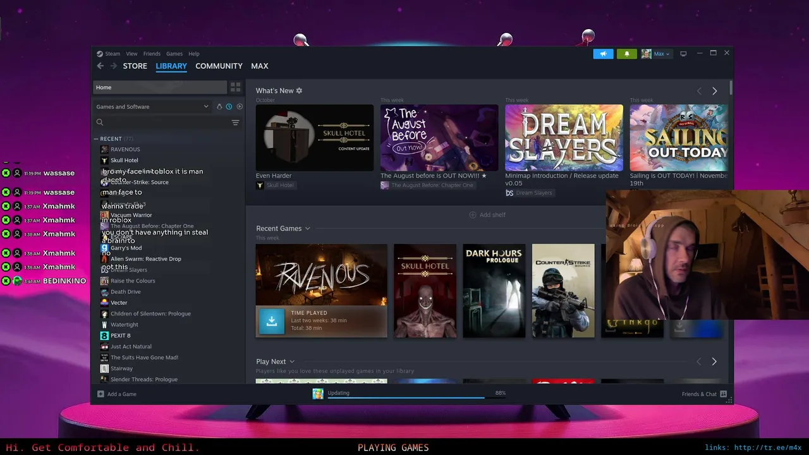The image size is (809, 455).
Task: Collapse the RECENT category
Action: point(96,138)
